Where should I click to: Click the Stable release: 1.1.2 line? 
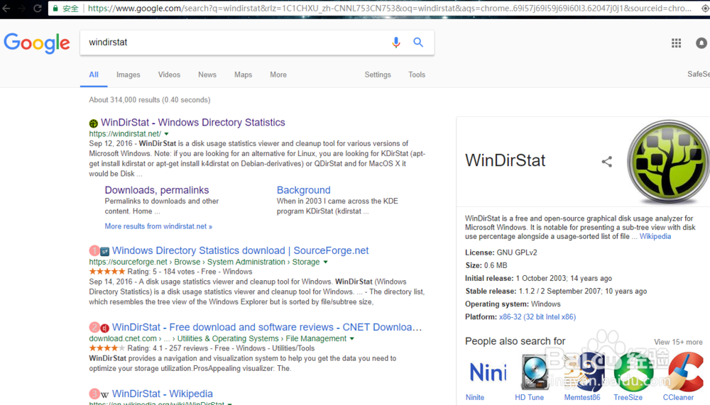click(x=556, y=291)
